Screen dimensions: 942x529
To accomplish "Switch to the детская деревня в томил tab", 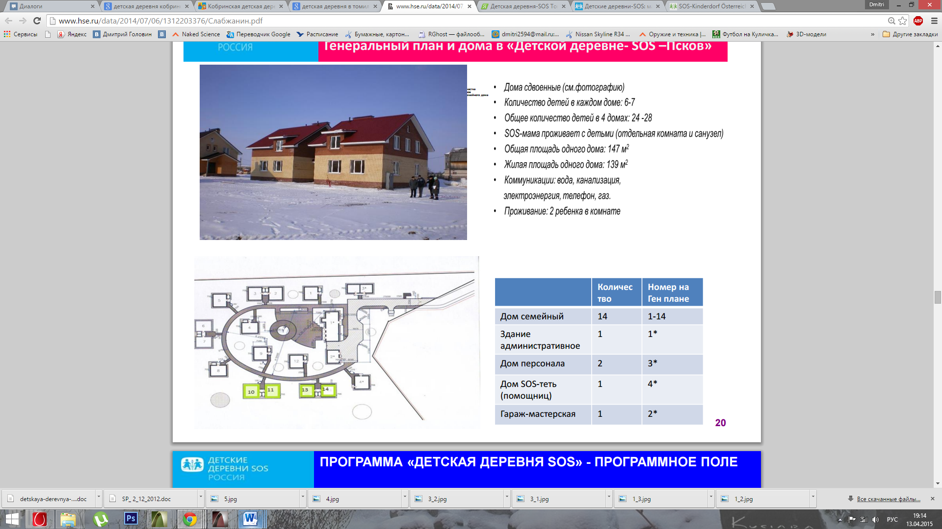I will click(x=333, y=6).
